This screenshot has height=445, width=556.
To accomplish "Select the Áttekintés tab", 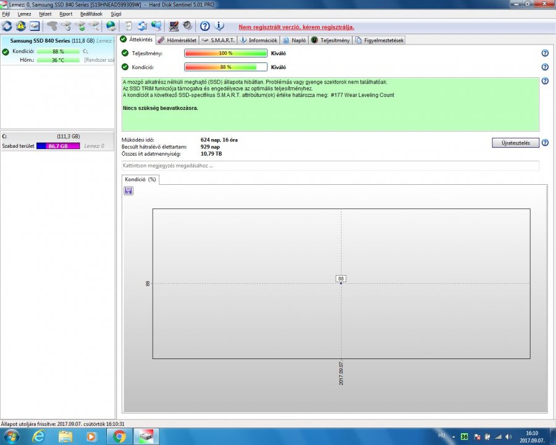I will point(137,40).
